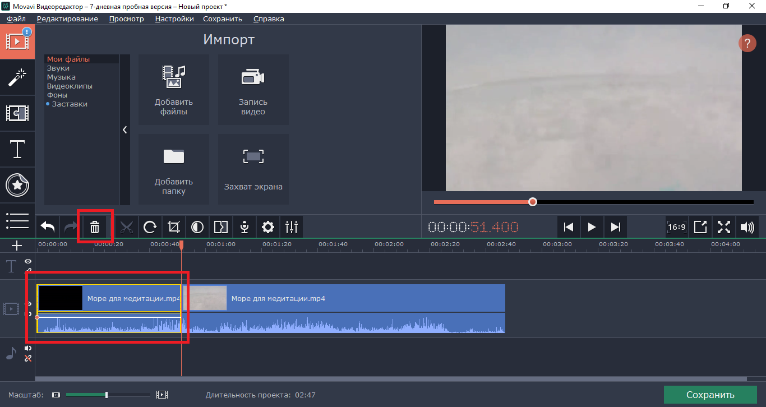The image size is (766, 407).
Task: Collapse the import categories panel arrow
Action: pyautogui.click(x=124, y=129)
